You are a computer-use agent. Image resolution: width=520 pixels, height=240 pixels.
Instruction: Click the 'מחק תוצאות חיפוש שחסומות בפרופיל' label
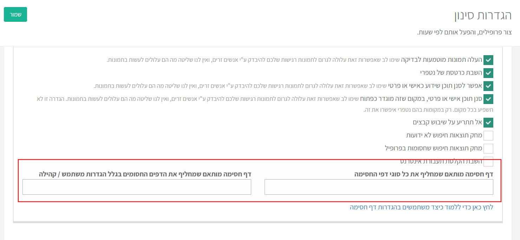coord(434,148)
